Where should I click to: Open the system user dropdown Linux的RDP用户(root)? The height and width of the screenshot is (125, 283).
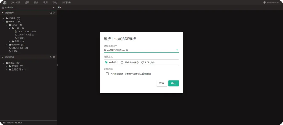[x=141, y=50]
